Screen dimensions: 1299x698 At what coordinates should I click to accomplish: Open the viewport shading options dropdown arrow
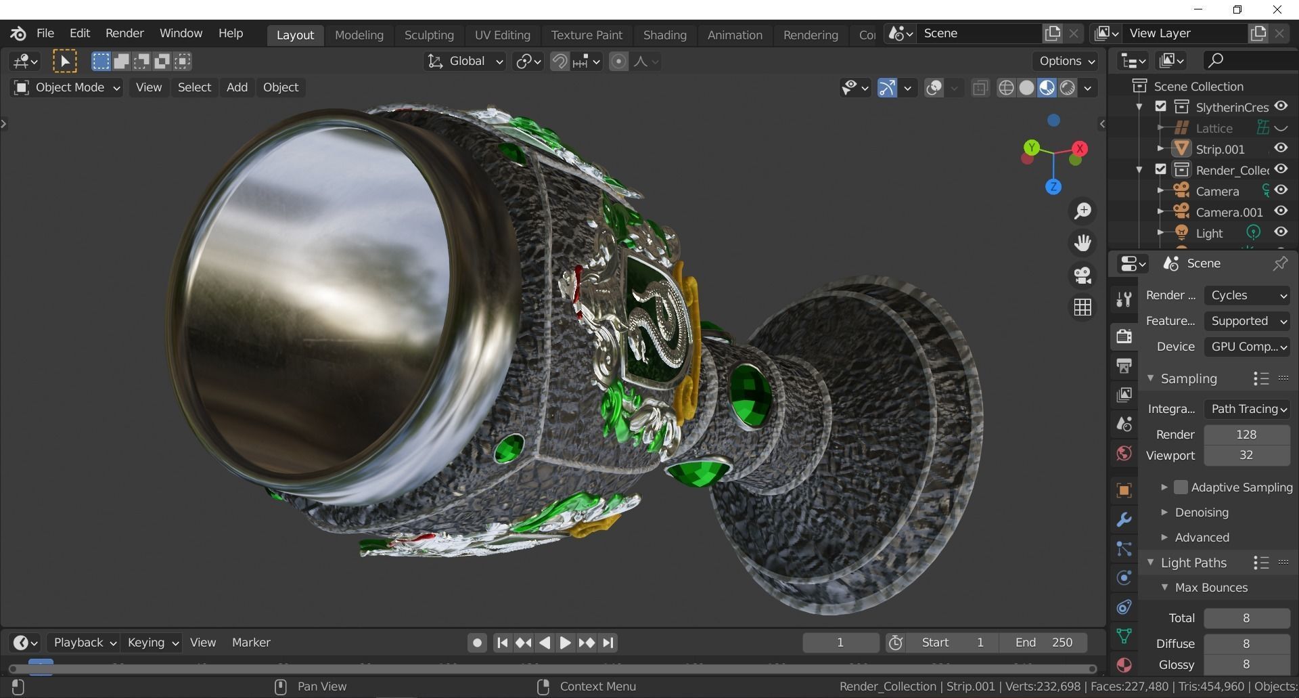tap(1087, 88)
